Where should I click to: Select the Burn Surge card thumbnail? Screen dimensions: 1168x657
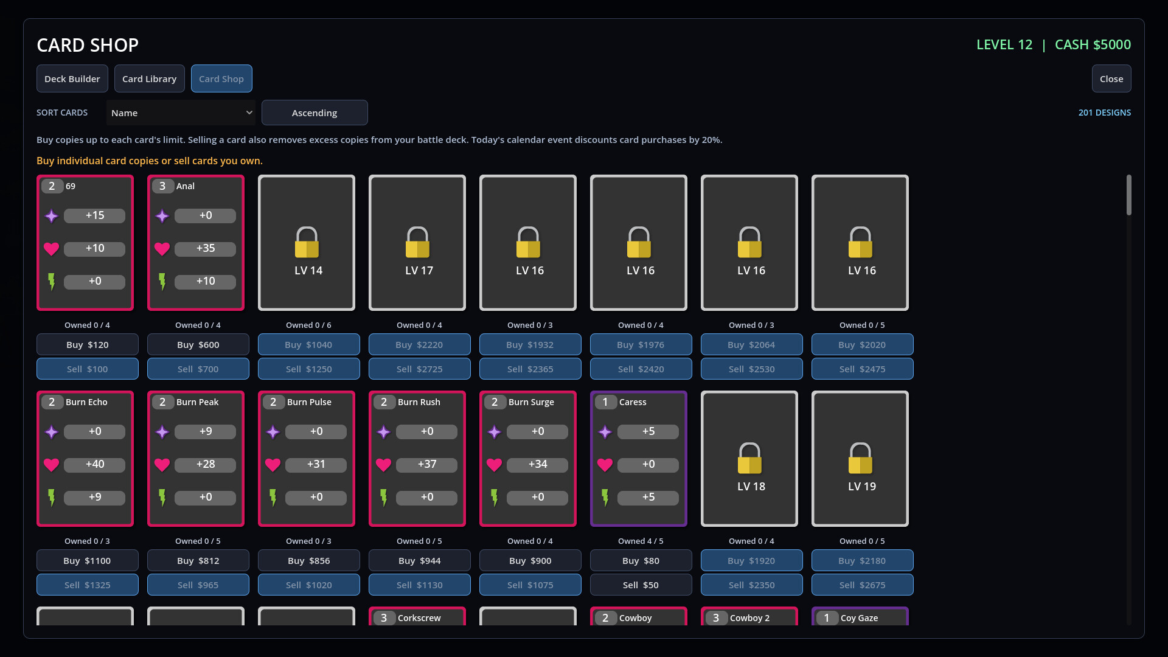(x=528, y=459)
